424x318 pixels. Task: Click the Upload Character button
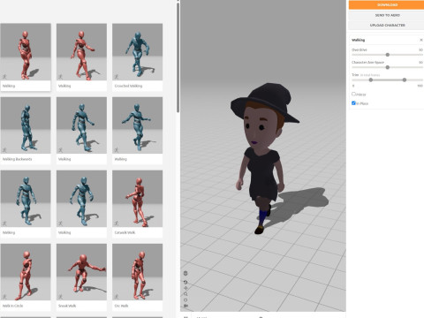[x=387, y=26]
